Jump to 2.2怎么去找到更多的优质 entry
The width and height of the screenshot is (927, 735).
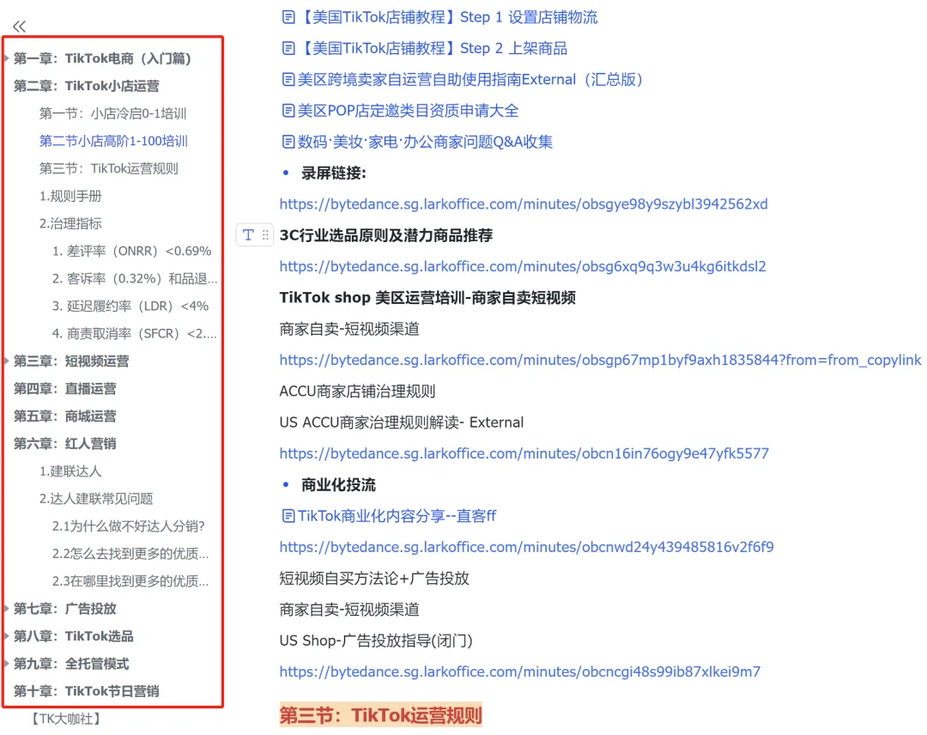[x=130, y=554]
